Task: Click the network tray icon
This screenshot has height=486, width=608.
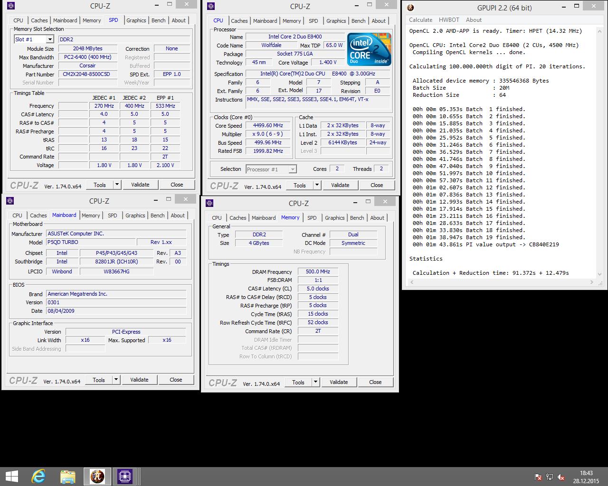Action: (550, 477)
